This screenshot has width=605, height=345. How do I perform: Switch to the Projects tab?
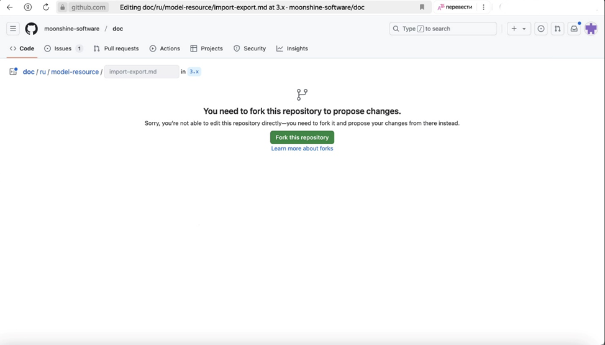click(x=206, y=48)
